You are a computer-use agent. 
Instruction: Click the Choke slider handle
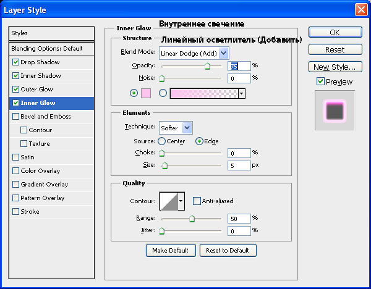162,153
